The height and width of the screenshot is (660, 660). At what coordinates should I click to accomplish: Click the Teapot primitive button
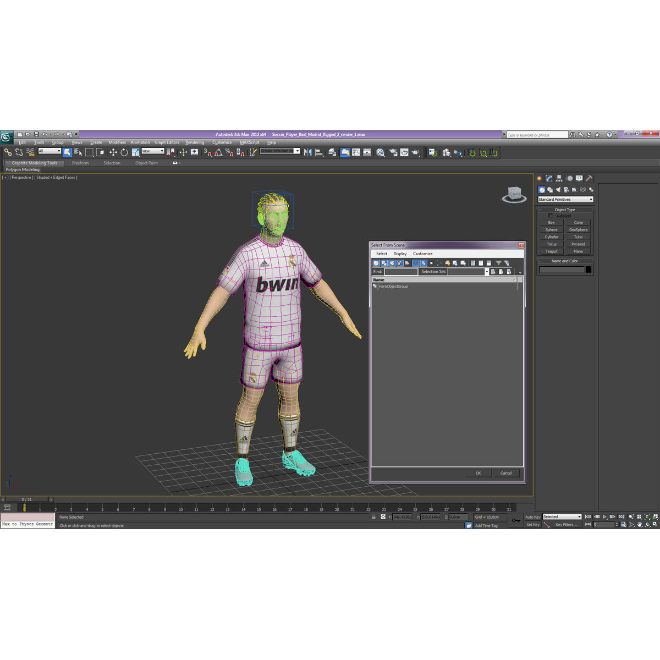click(551, 251)
